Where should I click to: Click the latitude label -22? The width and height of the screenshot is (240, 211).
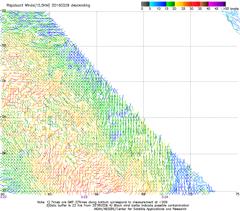click(x=4, y=45)
